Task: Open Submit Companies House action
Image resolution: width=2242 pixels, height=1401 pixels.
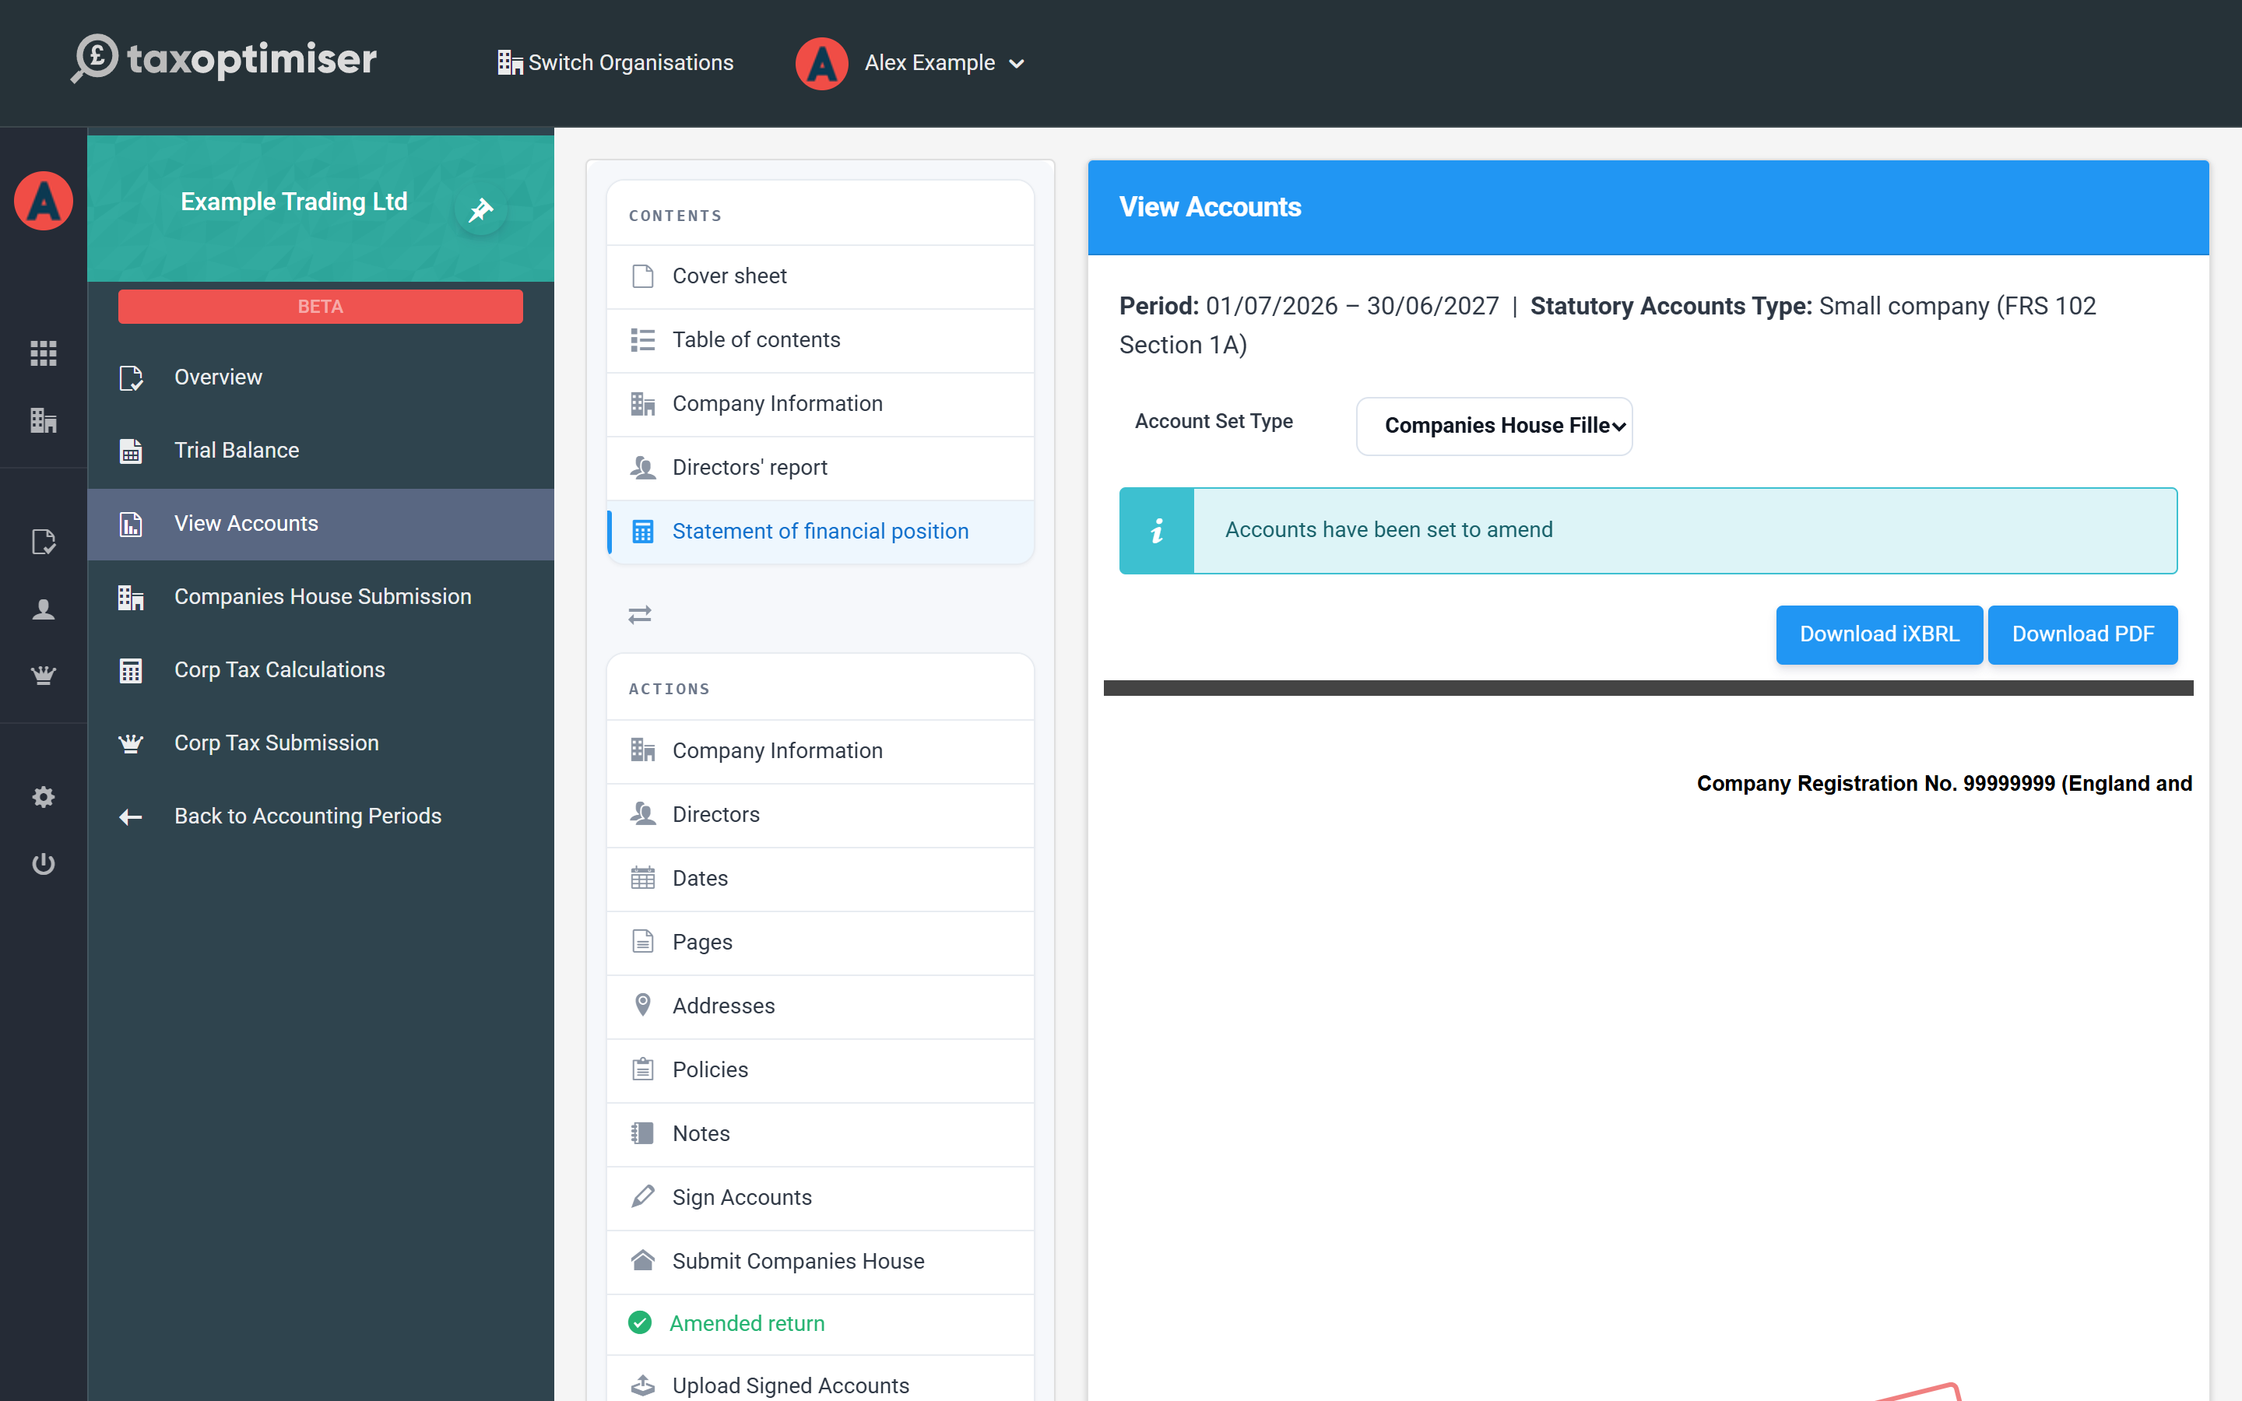Action: click(820, 1262)
